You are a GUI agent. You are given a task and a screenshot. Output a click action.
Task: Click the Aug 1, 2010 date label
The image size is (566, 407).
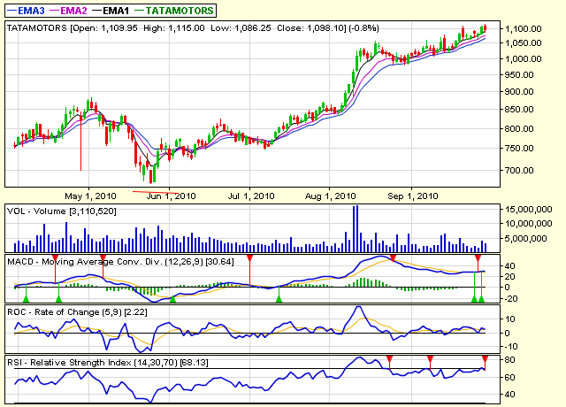330,196
